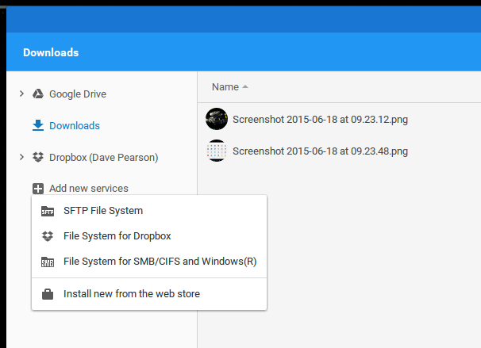481x348 pixels.
Task: Click the SMB folder icon in menu
Action: (48, 262)
